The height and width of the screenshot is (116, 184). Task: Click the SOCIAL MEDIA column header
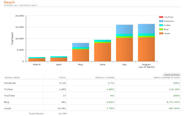[12, 78]
